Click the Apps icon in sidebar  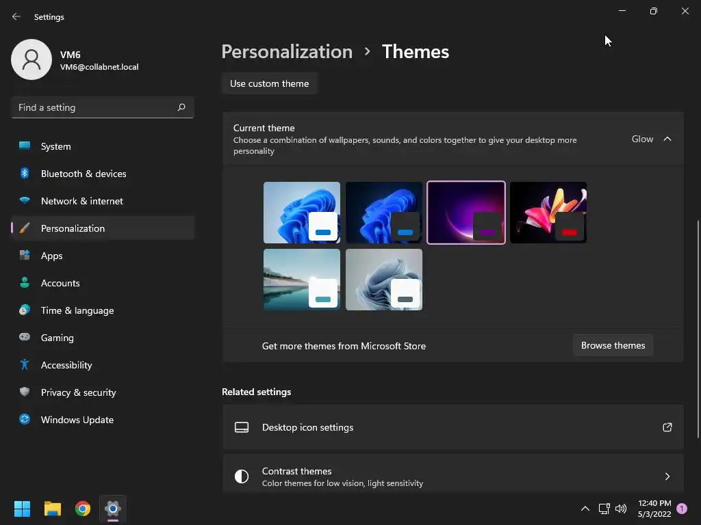coord(25,256)
